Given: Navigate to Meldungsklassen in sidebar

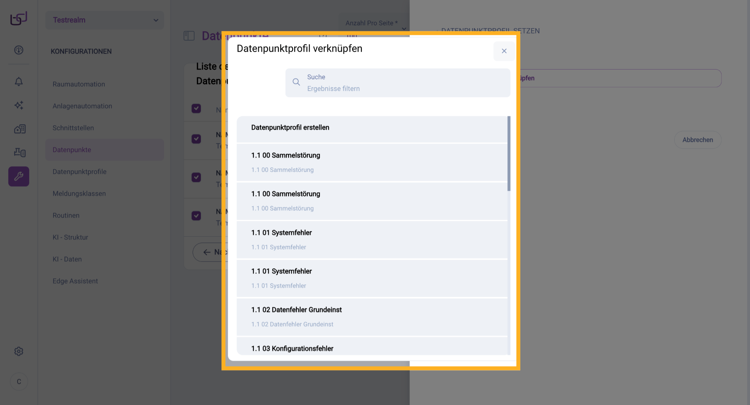Looking at the screenshot, I should tap(79, 194).
